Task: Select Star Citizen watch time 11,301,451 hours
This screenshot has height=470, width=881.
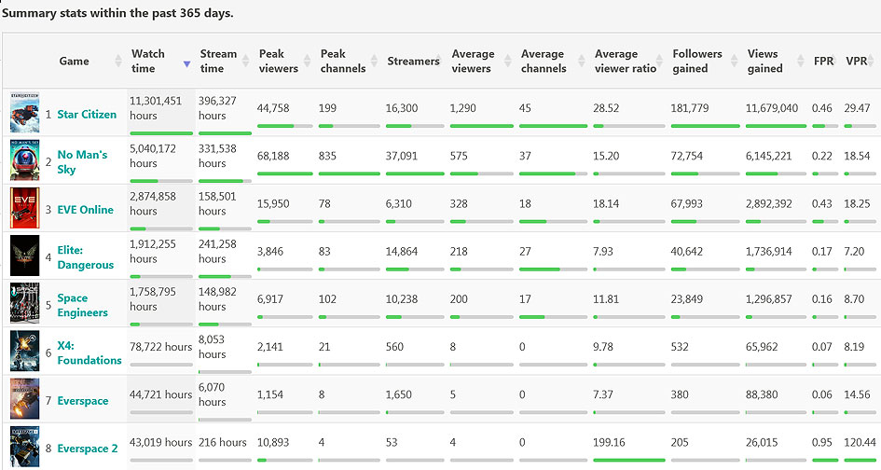Action: pyautogui.click(x=156, y=108)
